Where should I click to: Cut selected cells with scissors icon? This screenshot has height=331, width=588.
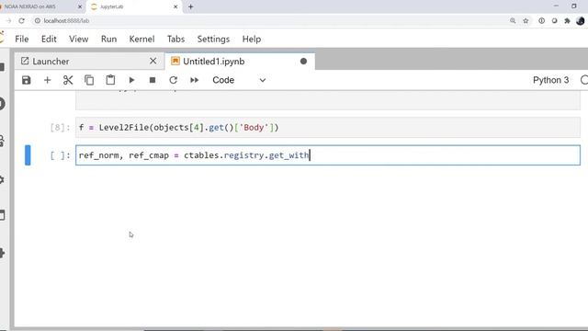(x=68, y=80)
